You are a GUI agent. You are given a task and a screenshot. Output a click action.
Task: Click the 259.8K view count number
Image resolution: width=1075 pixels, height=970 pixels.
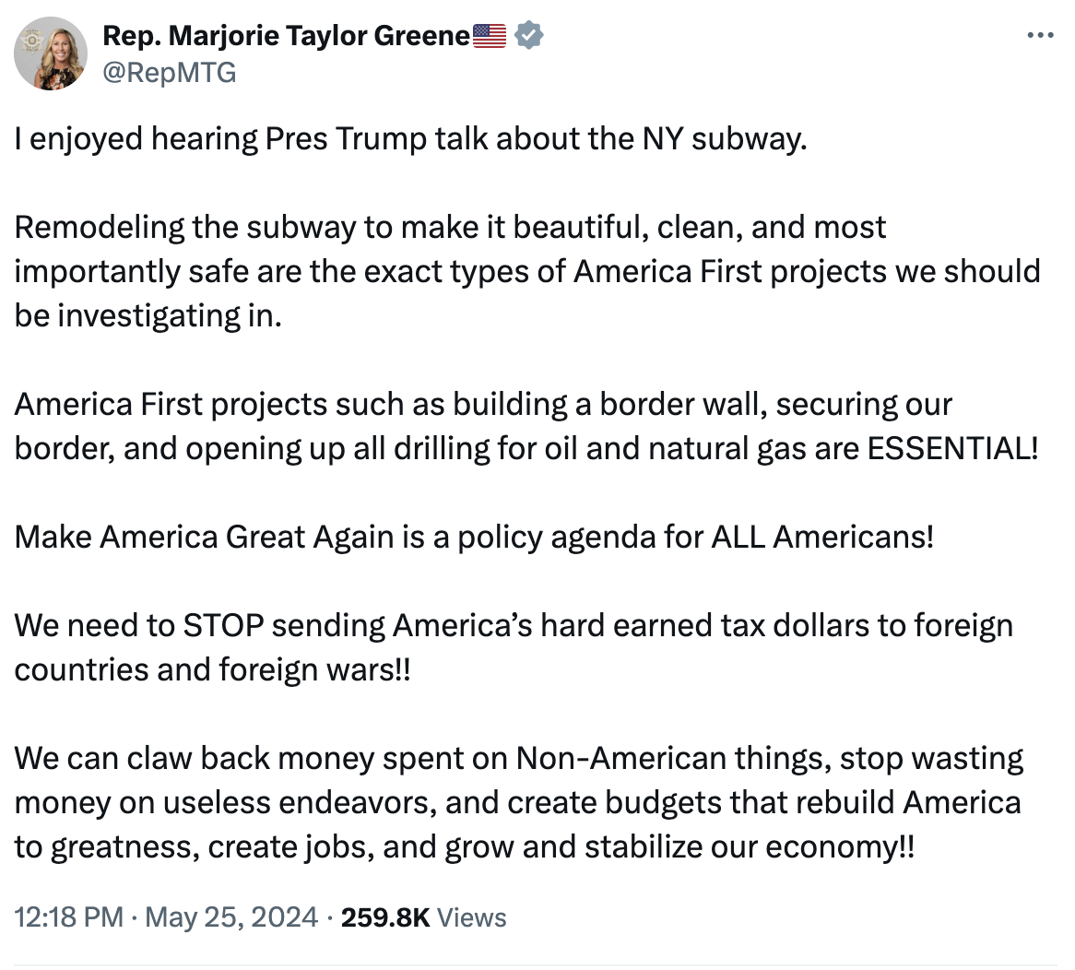click(385, 917)
